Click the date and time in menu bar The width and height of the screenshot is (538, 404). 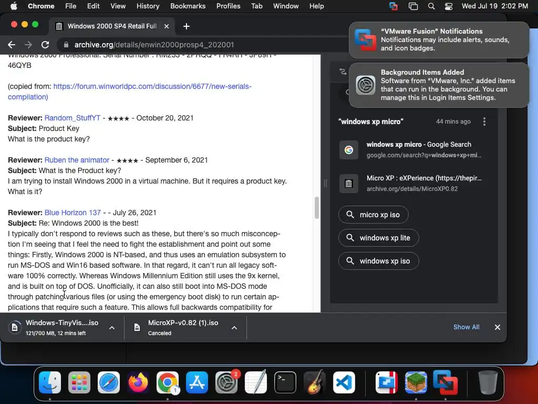pos(494,6)
